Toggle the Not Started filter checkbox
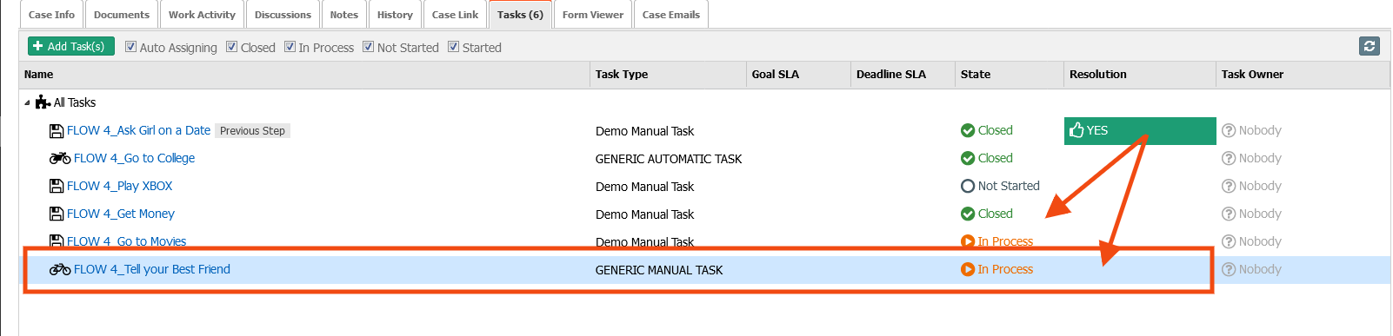 click(369, 47)
